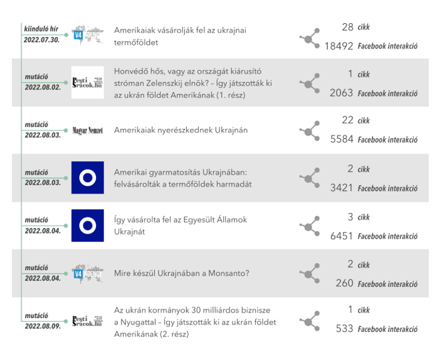
Task: Click the Pesti Srácok logo beside 2022.08.09.
Action: tap(88, 321)
